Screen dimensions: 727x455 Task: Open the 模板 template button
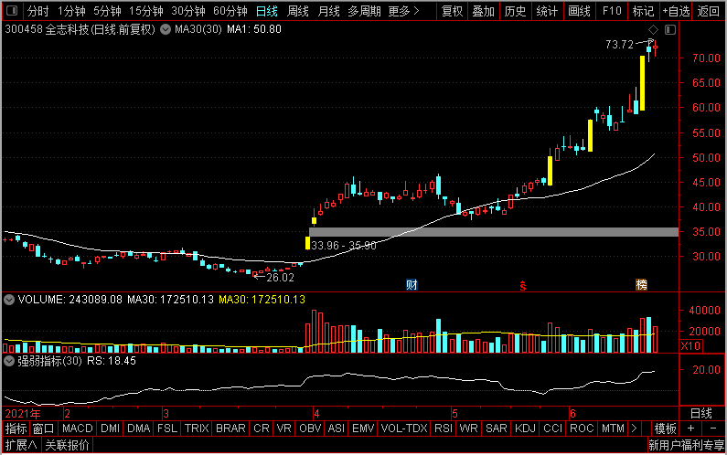[x=665, y=429]
